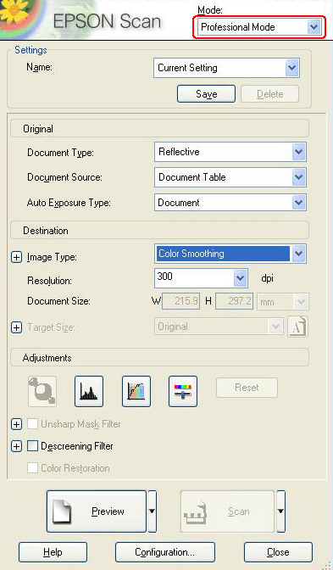Click the Resolution field showing 300

pos(201,278)
